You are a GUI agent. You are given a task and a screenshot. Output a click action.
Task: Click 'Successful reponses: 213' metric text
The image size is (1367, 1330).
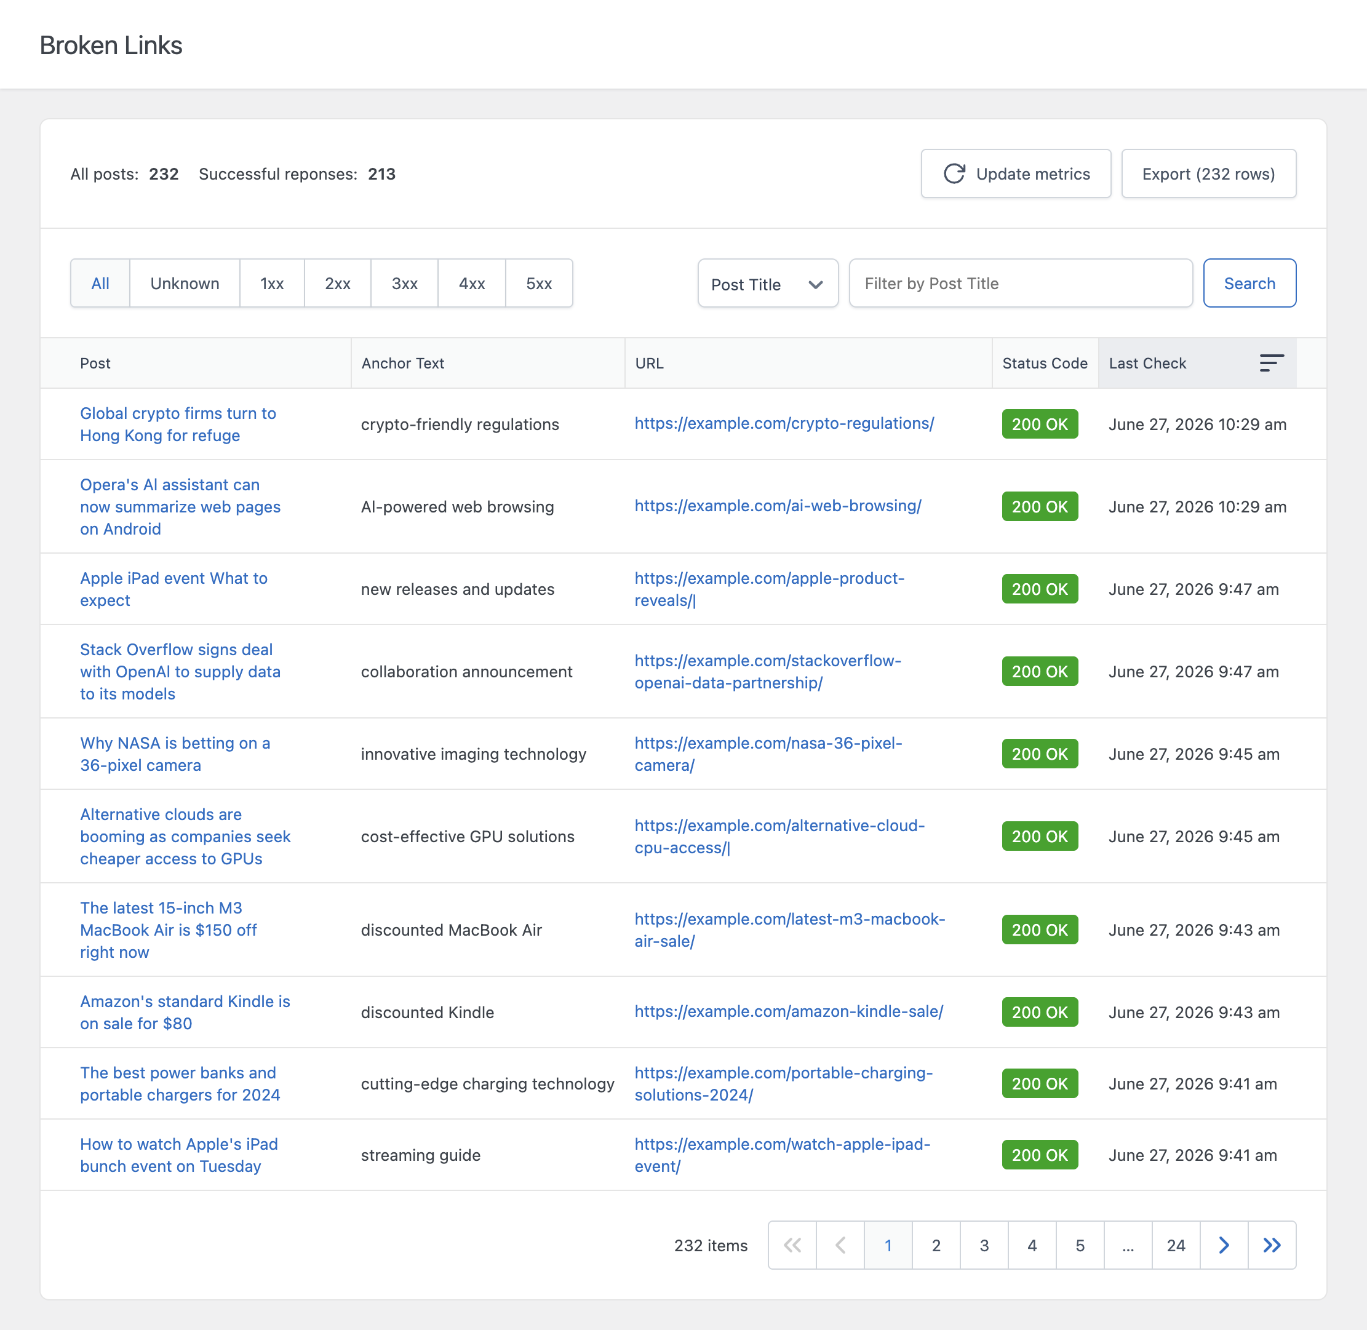pyautogui.click(x=297, y=174)
